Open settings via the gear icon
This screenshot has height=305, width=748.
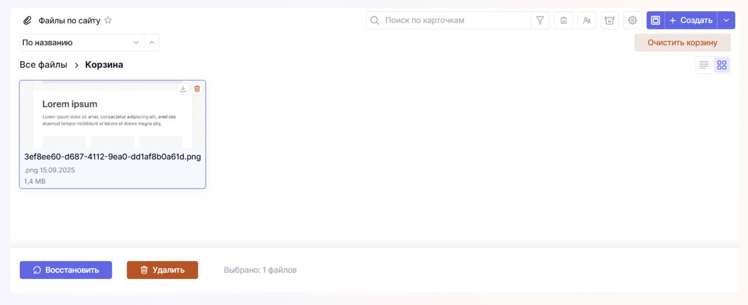coord(633,20)
